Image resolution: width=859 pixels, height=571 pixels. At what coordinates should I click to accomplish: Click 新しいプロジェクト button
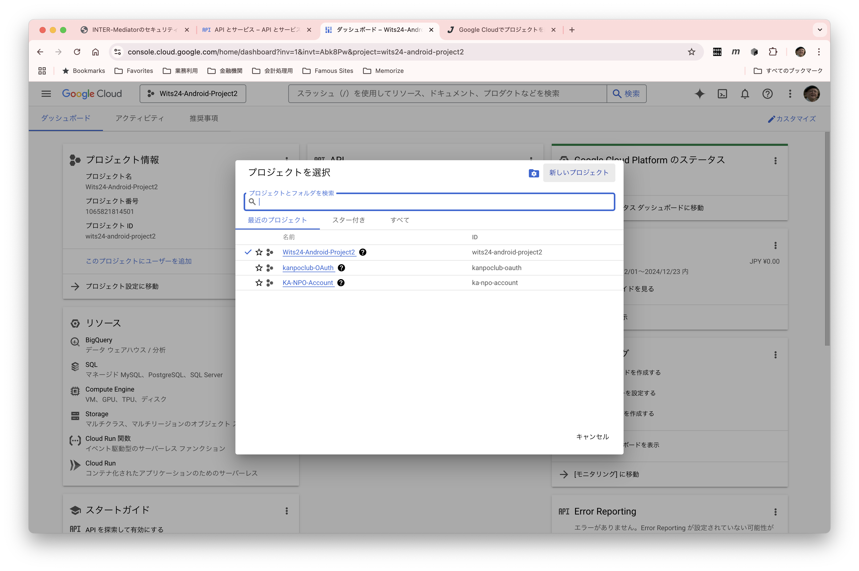579,173
